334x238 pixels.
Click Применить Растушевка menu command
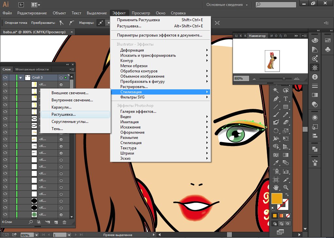coord(160,20)
